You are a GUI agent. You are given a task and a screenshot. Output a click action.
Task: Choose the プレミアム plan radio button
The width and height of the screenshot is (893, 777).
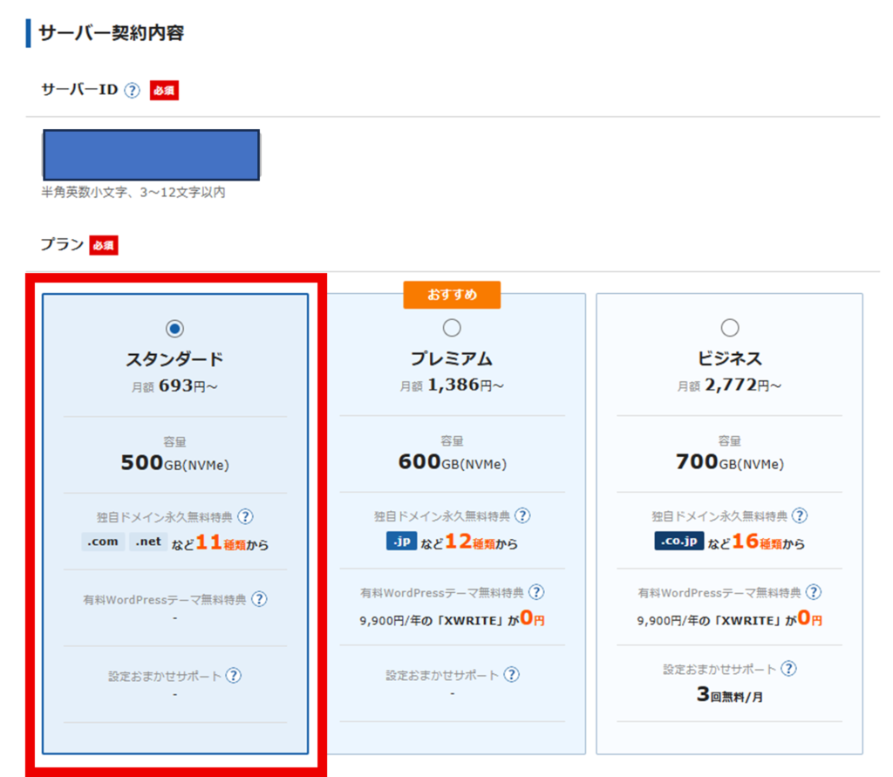tap(452, 329)
